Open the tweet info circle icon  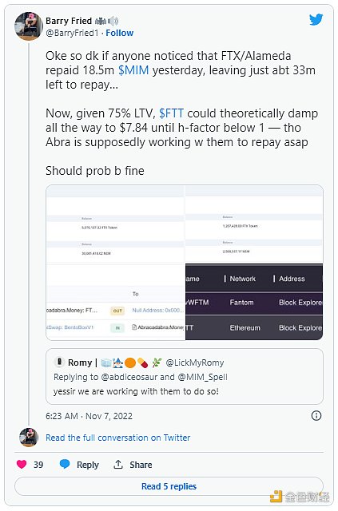coord(316,415)
